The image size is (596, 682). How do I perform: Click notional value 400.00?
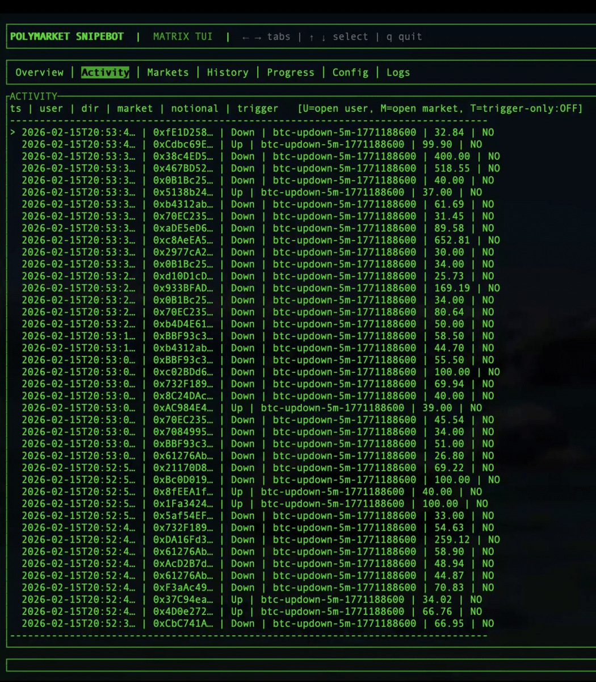click(452, 156)
